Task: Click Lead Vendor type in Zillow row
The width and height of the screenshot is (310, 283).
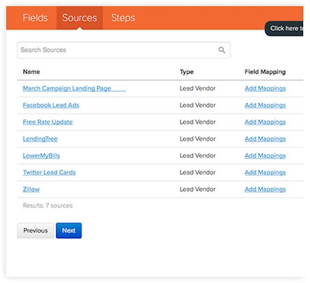Action: pyautogui.click(x=197, y=189)
